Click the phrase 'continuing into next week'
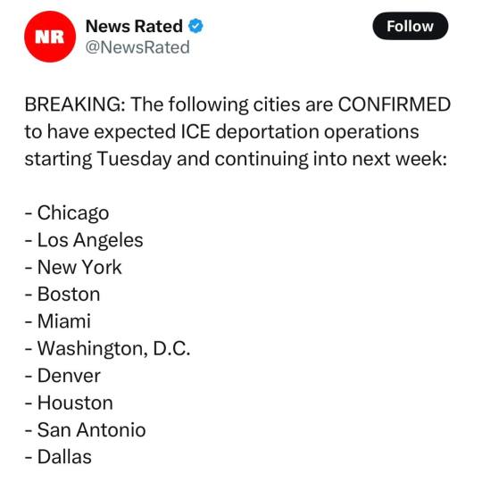 [328, 159]
